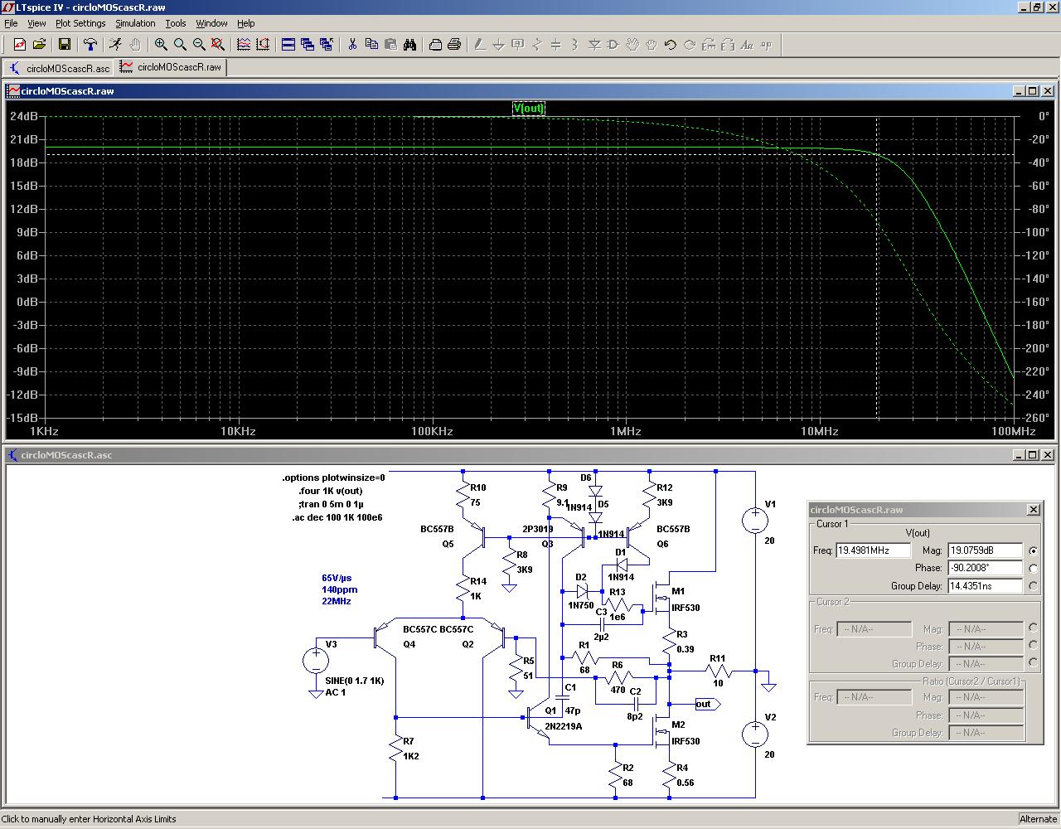Click the Run simulation icon
The image size is (1061, 829).
(x=115, y=45)
